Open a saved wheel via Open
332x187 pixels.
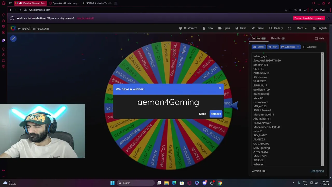tap(224, 28)
